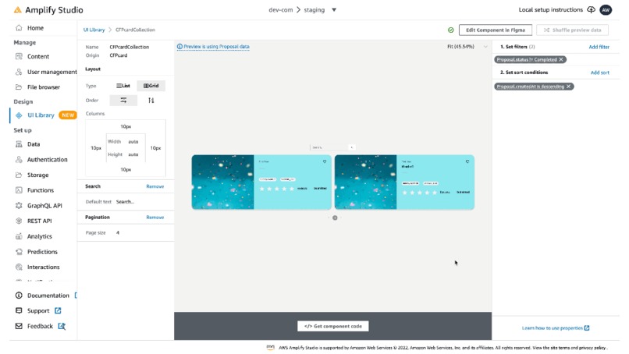
Task: Click the Width auto field
Action: [133, 141]
